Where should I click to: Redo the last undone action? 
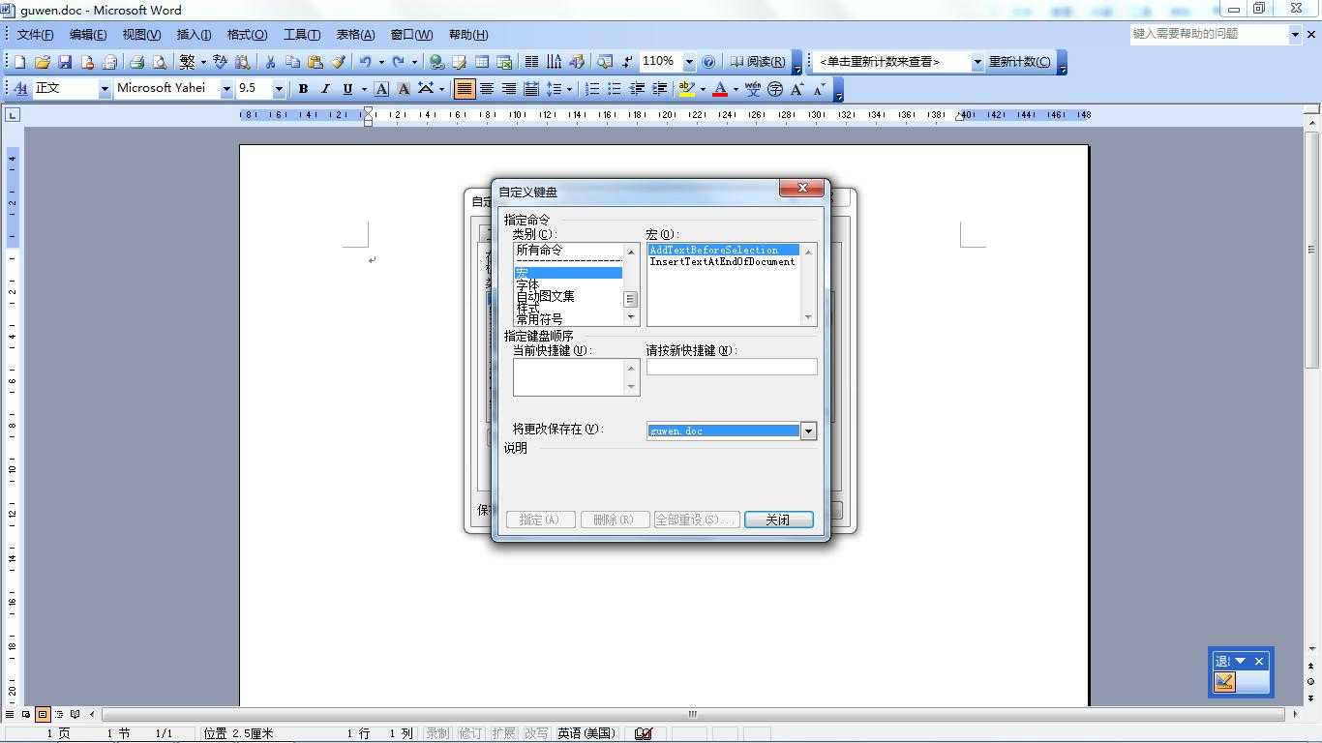pos(398,62)
